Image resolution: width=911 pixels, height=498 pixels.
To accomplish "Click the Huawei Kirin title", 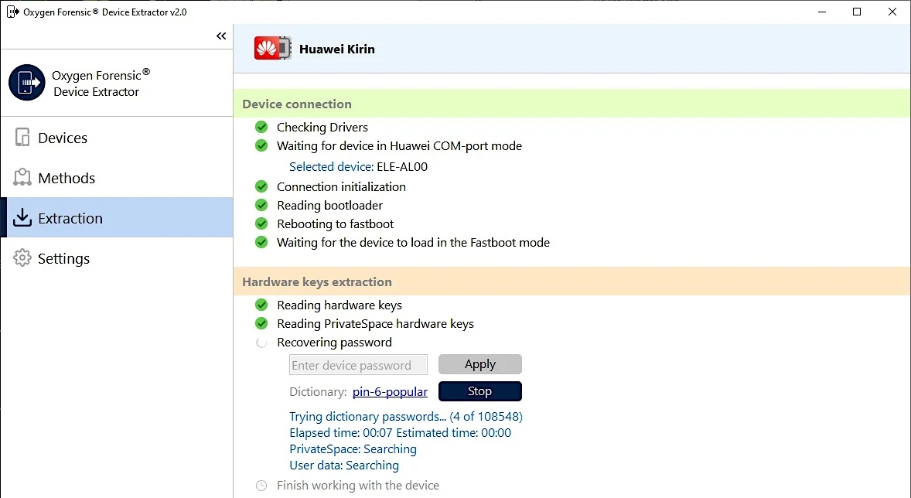I will tap(337, 49).
